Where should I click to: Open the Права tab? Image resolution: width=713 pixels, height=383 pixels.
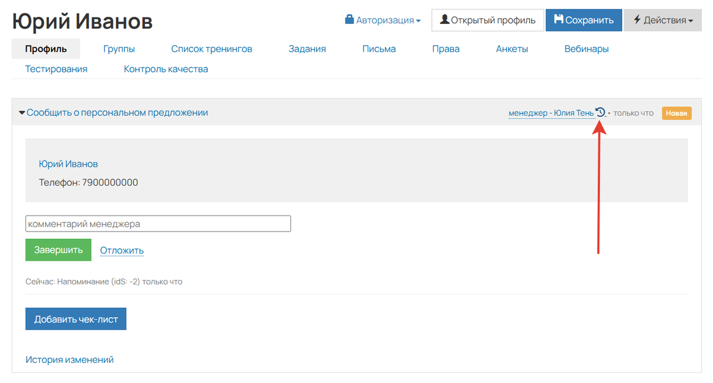point(446,49)
